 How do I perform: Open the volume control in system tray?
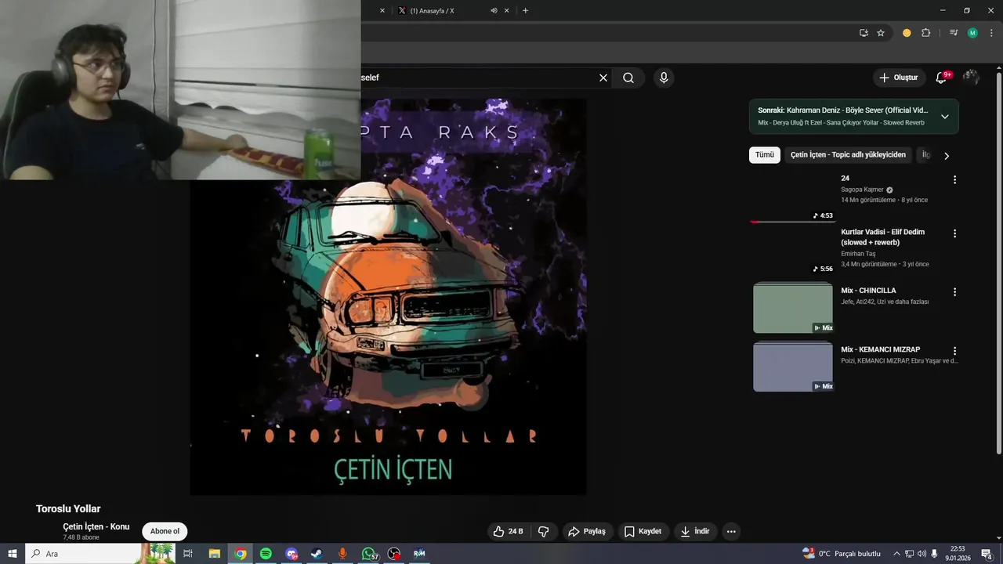(922, 554)
